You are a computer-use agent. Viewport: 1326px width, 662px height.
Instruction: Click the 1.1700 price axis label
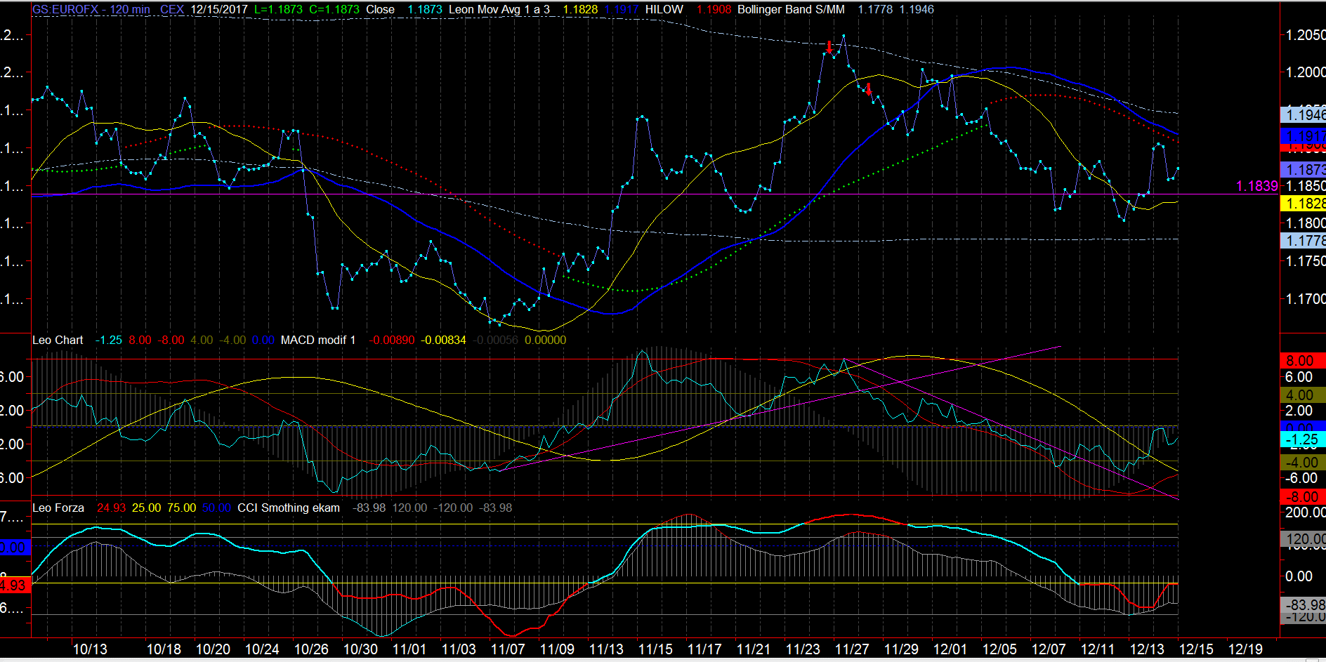[x=1305, y=299]
